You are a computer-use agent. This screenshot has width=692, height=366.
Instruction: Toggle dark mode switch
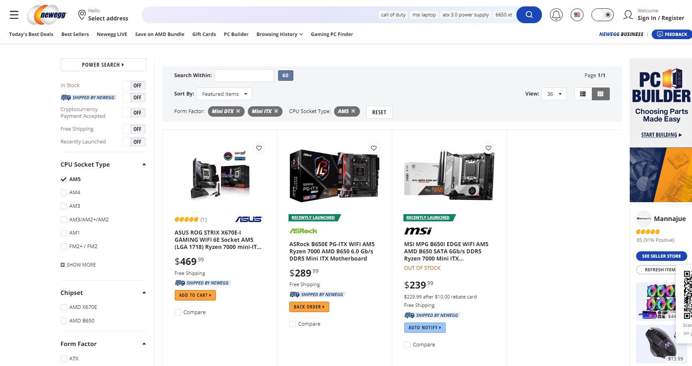(603, 15)
